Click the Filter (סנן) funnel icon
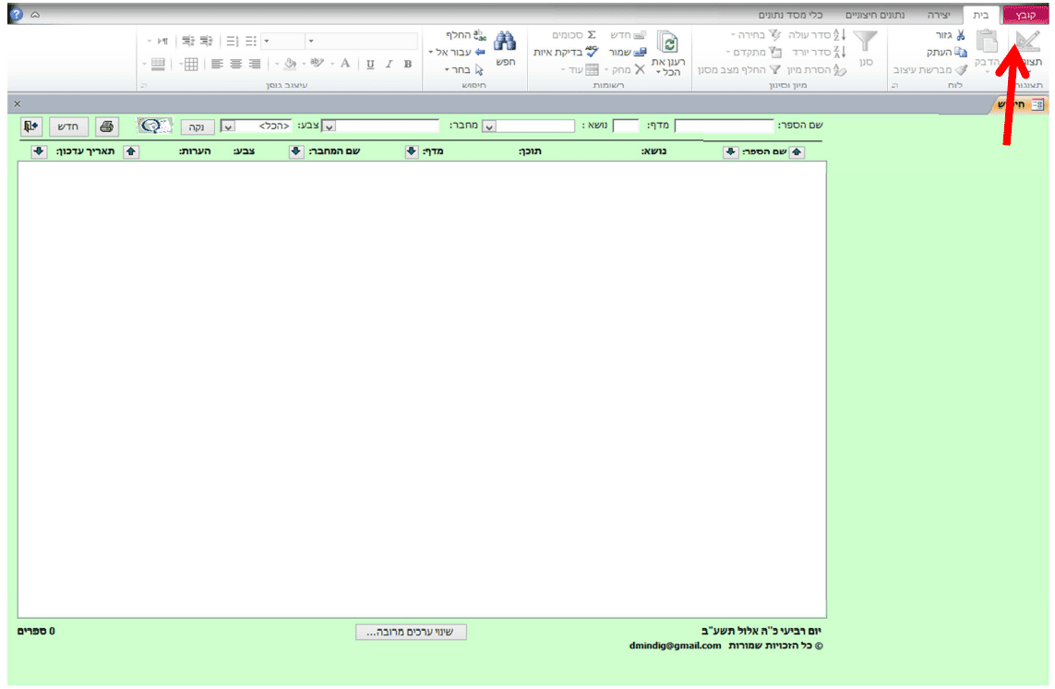1055x689 pixels. click(865, 42)
